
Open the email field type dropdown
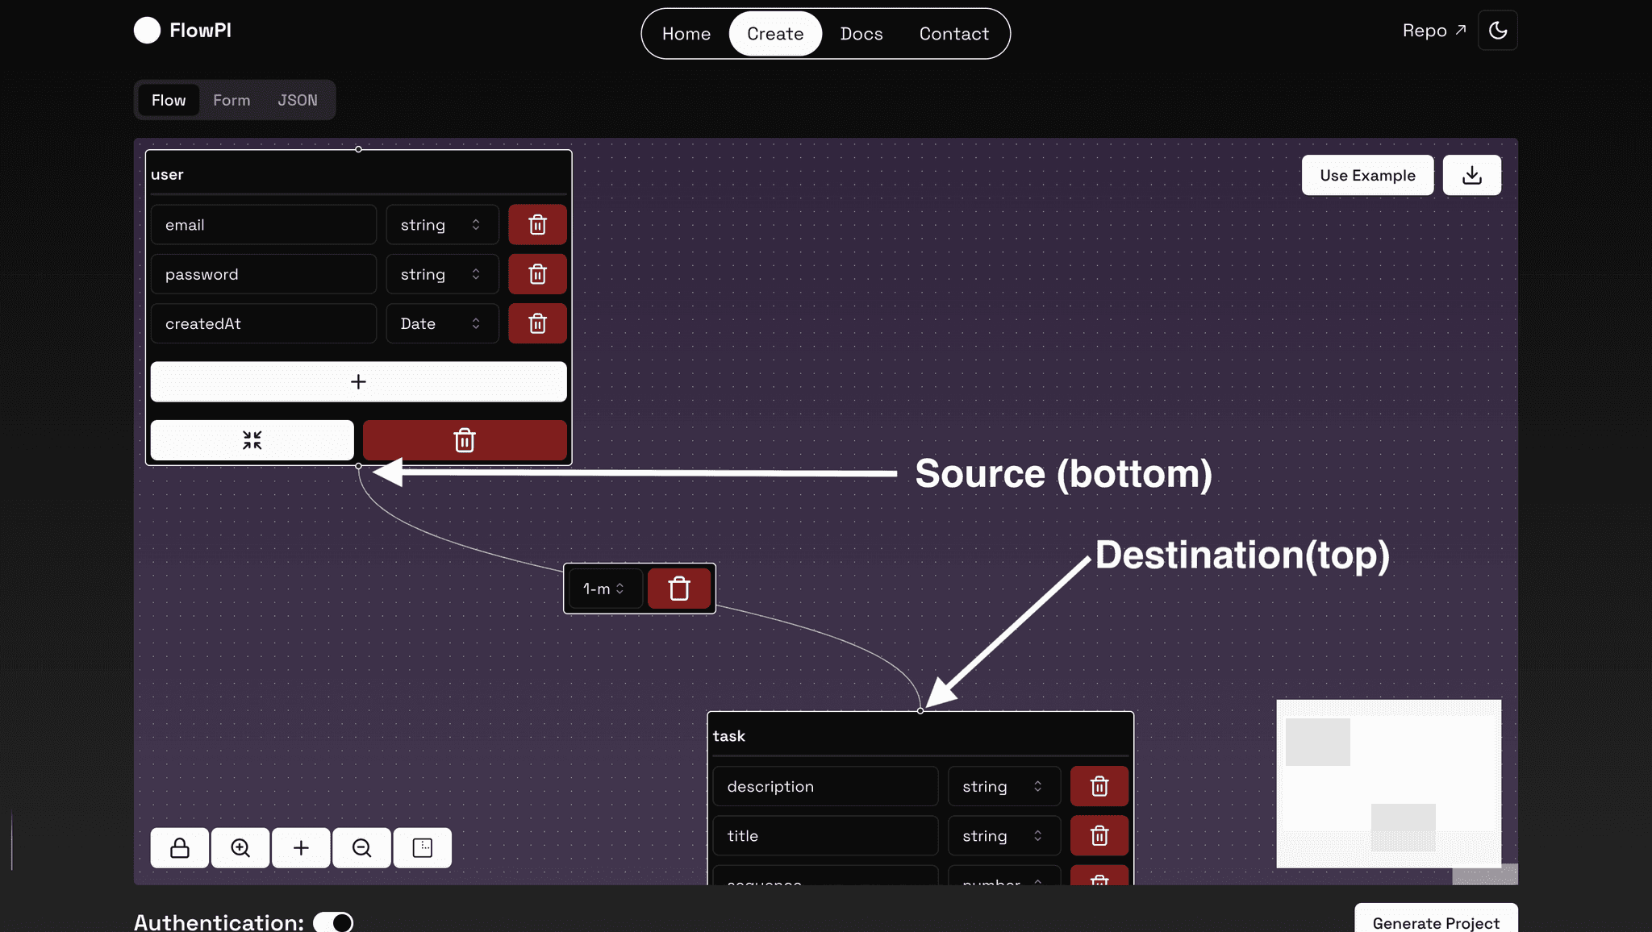(x=441, y=225)
